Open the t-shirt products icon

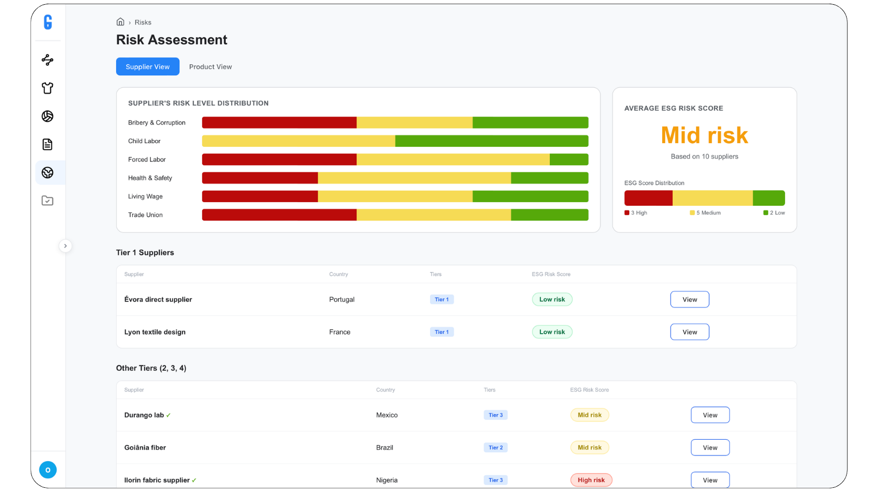[48, 88]
